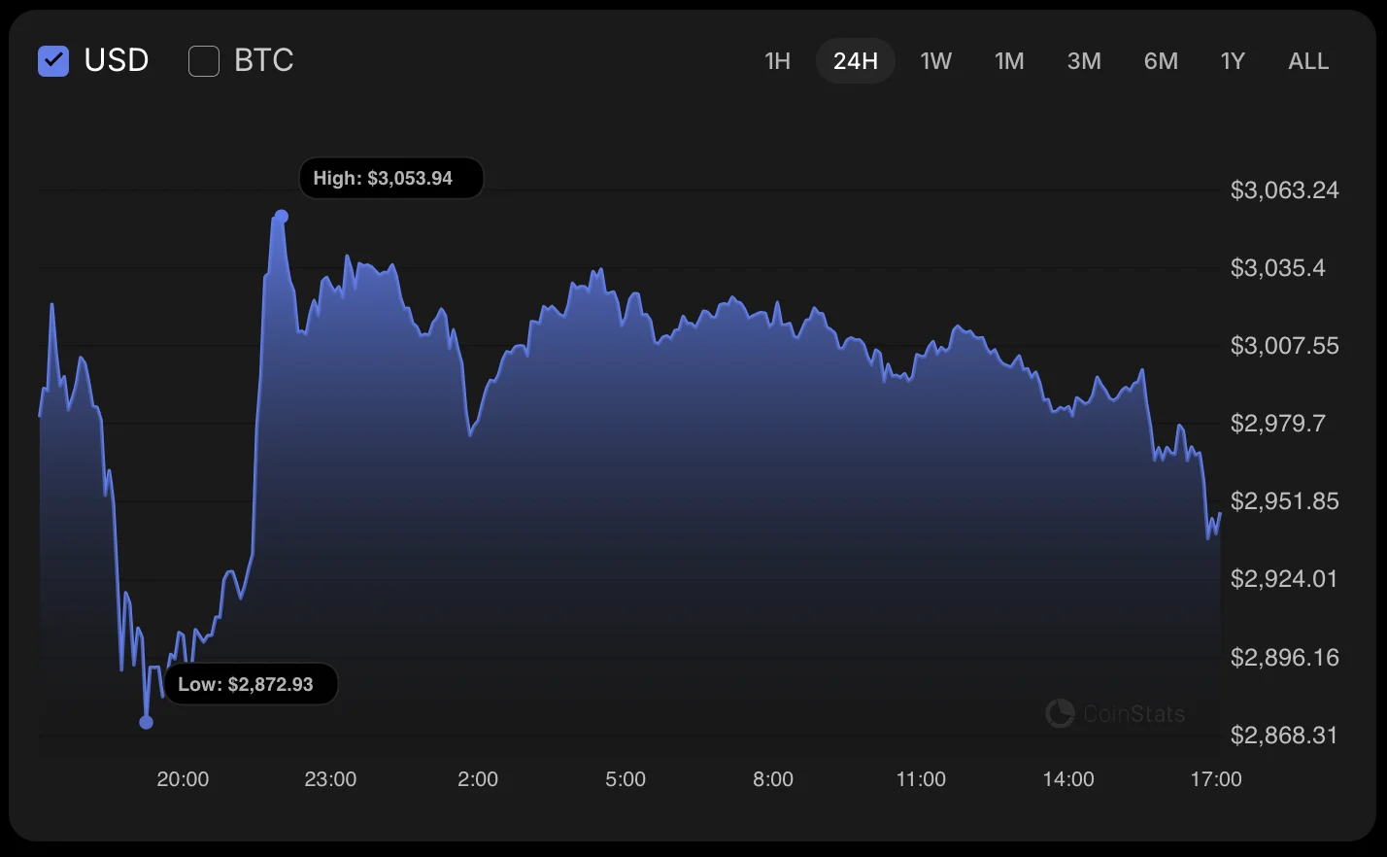Show the ALL time range
This screenshot has height=857, width=1387.
pos(1308,61)
